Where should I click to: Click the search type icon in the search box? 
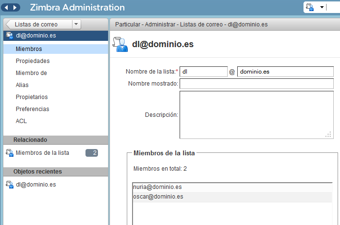(x=310, y=7)
